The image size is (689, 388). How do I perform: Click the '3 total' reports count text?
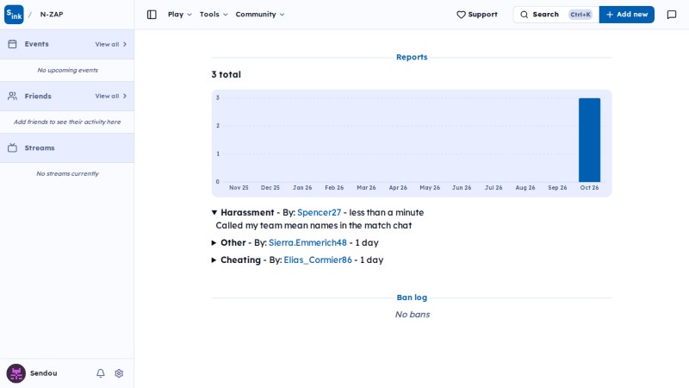tap(227, 74)
